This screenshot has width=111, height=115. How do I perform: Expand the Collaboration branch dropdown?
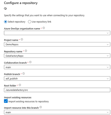pyautogui.click(x=57, y=67)
